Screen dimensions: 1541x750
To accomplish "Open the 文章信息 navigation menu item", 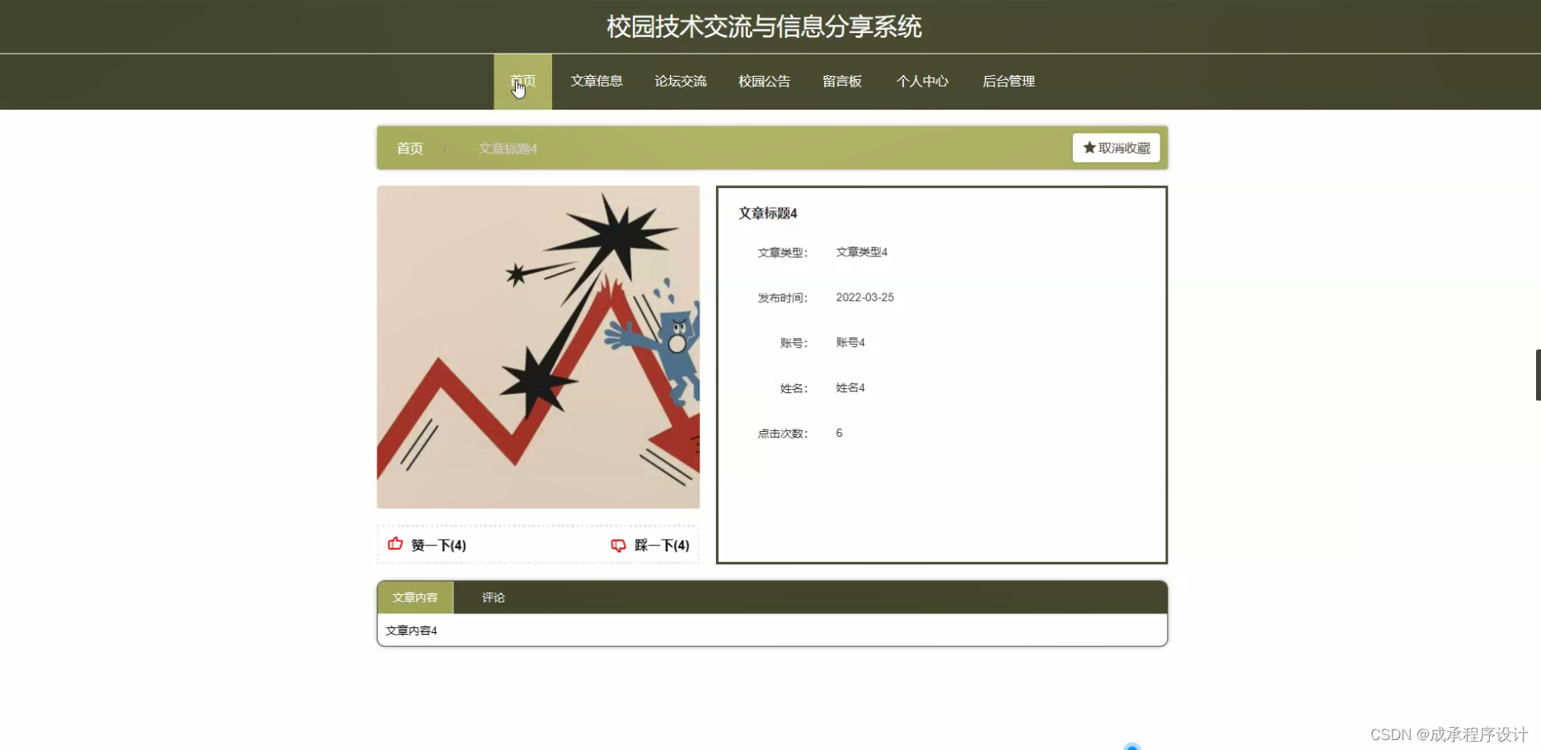I will point(597,82).
